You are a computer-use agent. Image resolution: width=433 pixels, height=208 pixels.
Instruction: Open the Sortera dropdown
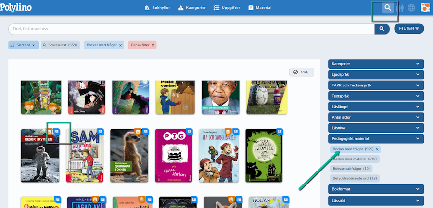click(x=24, y=45)
